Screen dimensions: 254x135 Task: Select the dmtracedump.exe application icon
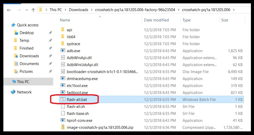point(63,79)
